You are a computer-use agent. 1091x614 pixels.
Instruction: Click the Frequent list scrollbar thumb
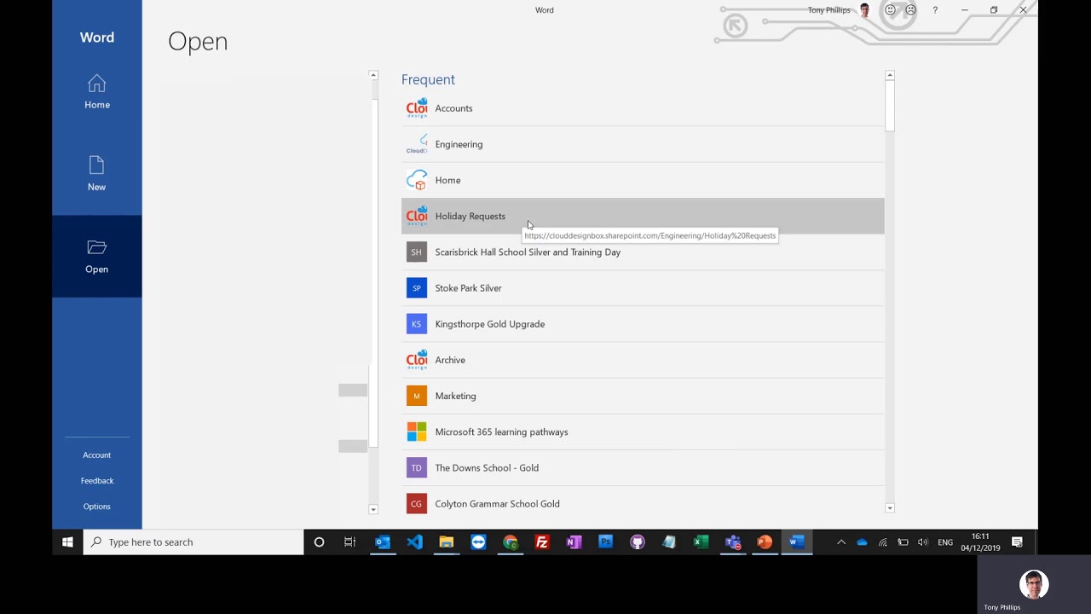tap(890, 106)
